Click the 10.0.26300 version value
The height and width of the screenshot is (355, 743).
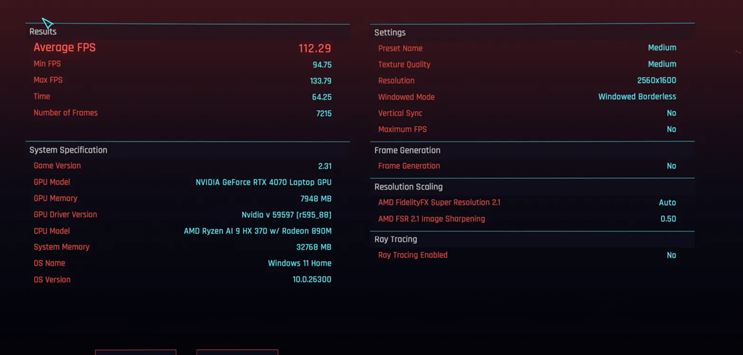[312, 280]
